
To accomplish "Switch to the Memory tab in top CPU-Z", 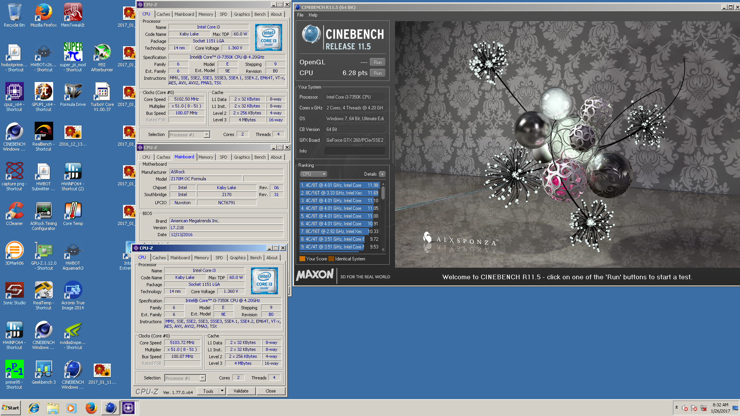I will pyautogui.click(x=206, y=14).
